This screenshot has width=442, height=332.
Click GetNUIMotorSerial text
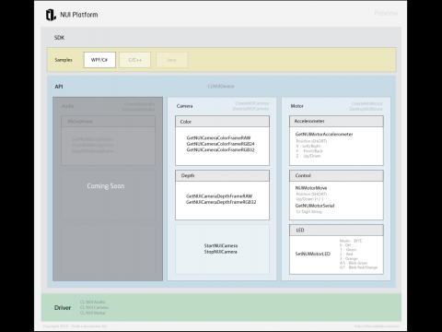point(315,206)
